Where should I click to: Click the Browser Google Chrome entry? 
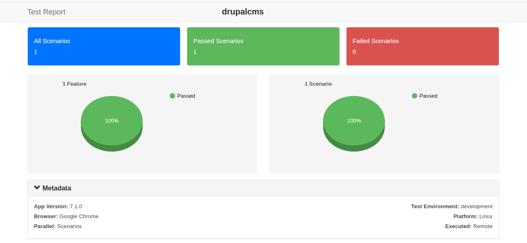point(66,216)
